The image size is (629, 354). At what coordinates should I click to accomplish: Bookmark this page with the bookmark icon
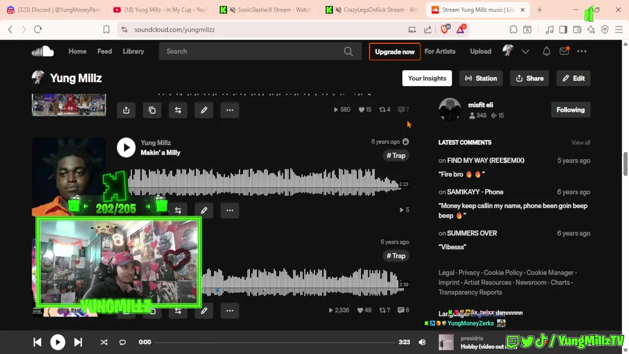(x=106, y=29)
